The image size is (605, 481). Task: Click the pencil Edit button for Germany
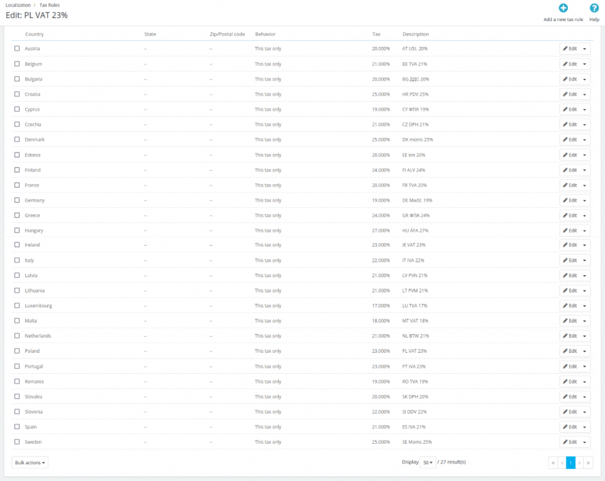click(569, 200)
